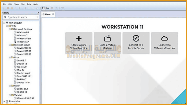The width and height of the screenshot is (187, 105).
Task: Toggle the Show or Hide Library toolbar icon
Action: [43, 8]
